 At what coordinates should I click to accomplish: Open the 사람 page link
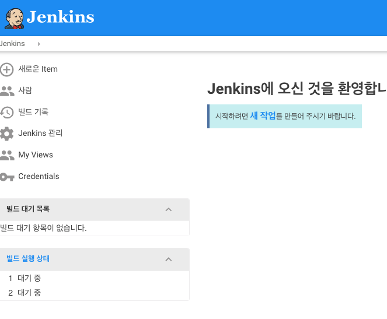[x=25, y=90]
